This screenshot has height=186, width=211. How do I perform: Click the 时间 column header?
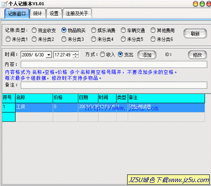click(107, 98)
